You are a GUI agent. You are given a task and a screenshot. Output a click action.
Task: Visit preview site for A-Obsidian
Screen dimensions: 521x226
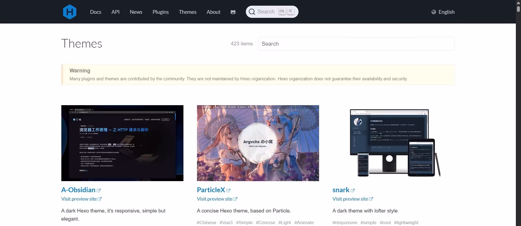(81, 199)
